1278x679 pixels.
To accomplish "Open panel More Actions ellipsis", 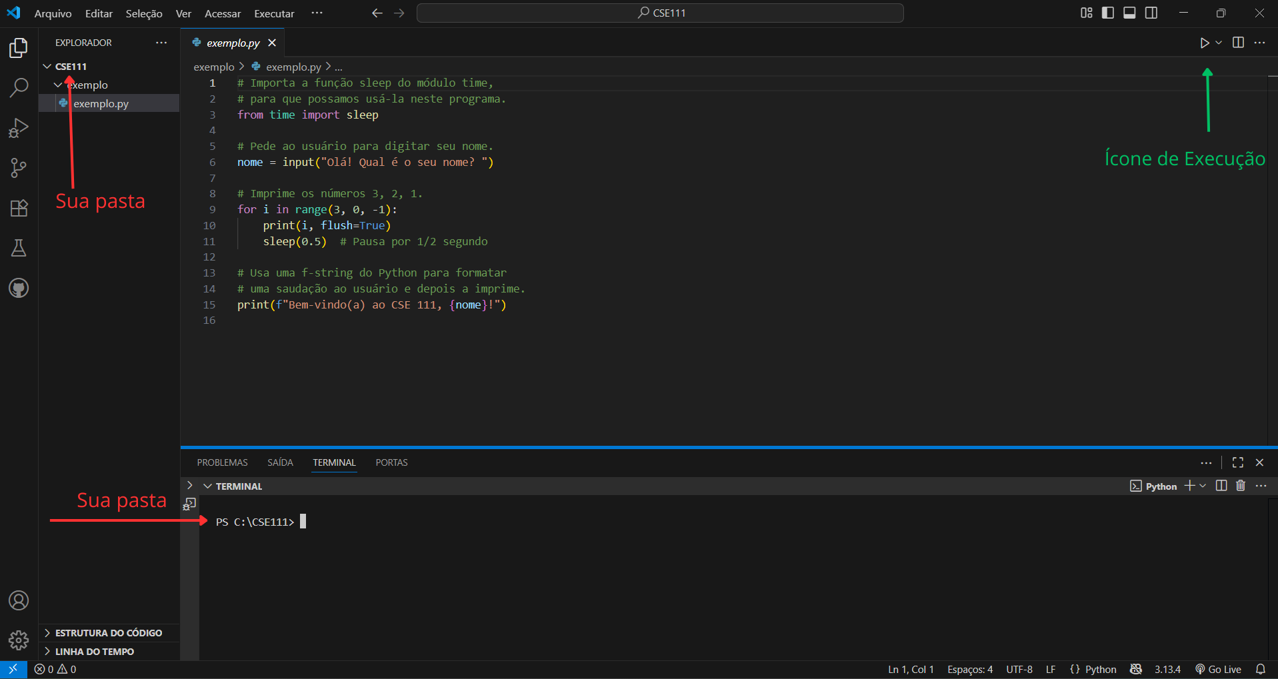I will (1206, 462).
